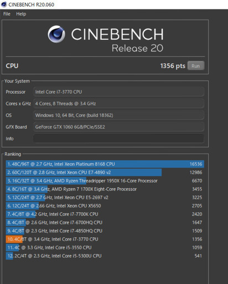The image size is (228, 284).
Task: Click the Processor field showing i7-3770
Action: [x=118, y=92]
